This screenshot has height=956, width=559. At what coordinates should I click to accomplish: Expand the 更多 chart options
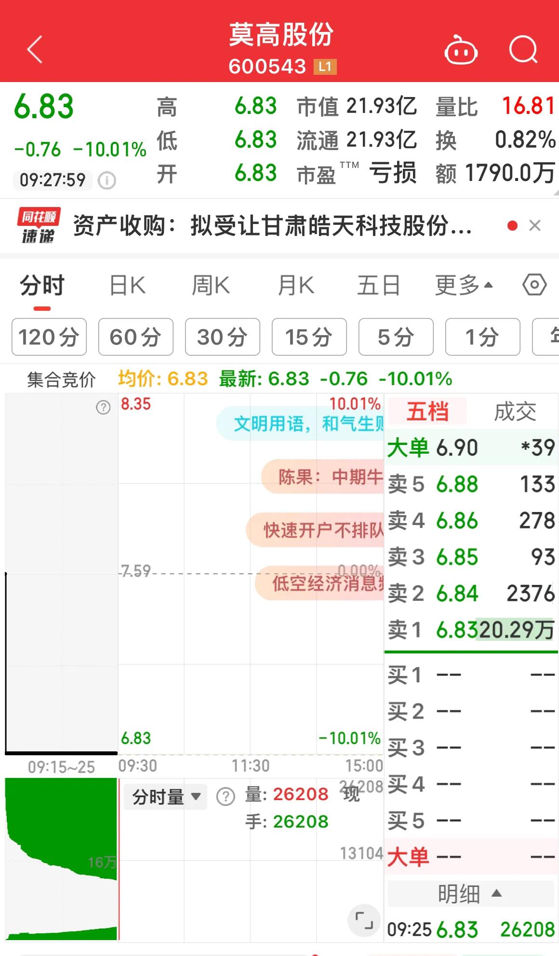pyautogui.click(x=464, y=285)
